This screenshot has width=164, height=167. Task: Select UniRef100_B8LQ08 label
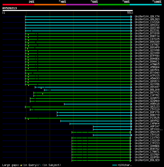coord(147,90)
